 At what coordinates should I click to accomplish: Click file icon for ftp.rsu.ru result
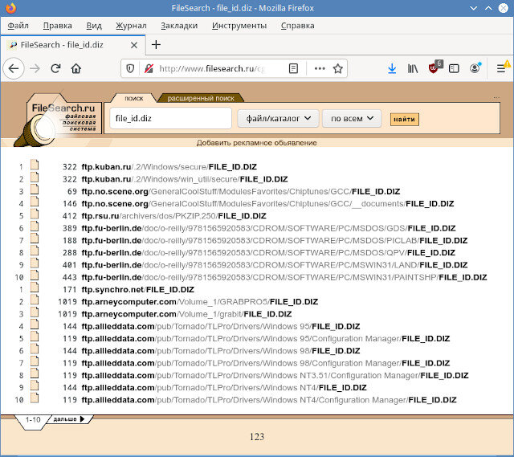[35, 214]
